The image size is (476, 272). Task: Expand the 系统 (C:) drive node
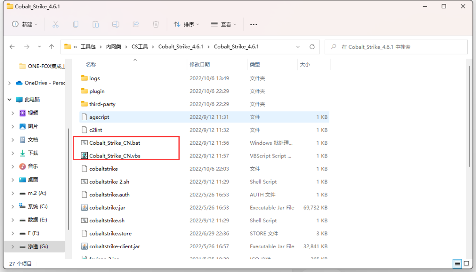click(13, 206)
